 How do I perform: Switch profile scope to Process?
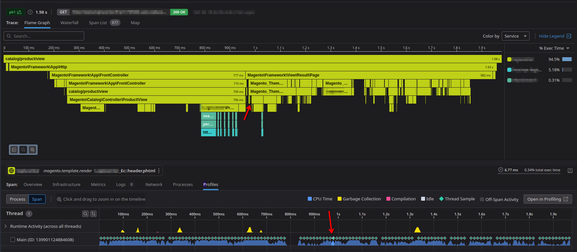pos(17,199)
